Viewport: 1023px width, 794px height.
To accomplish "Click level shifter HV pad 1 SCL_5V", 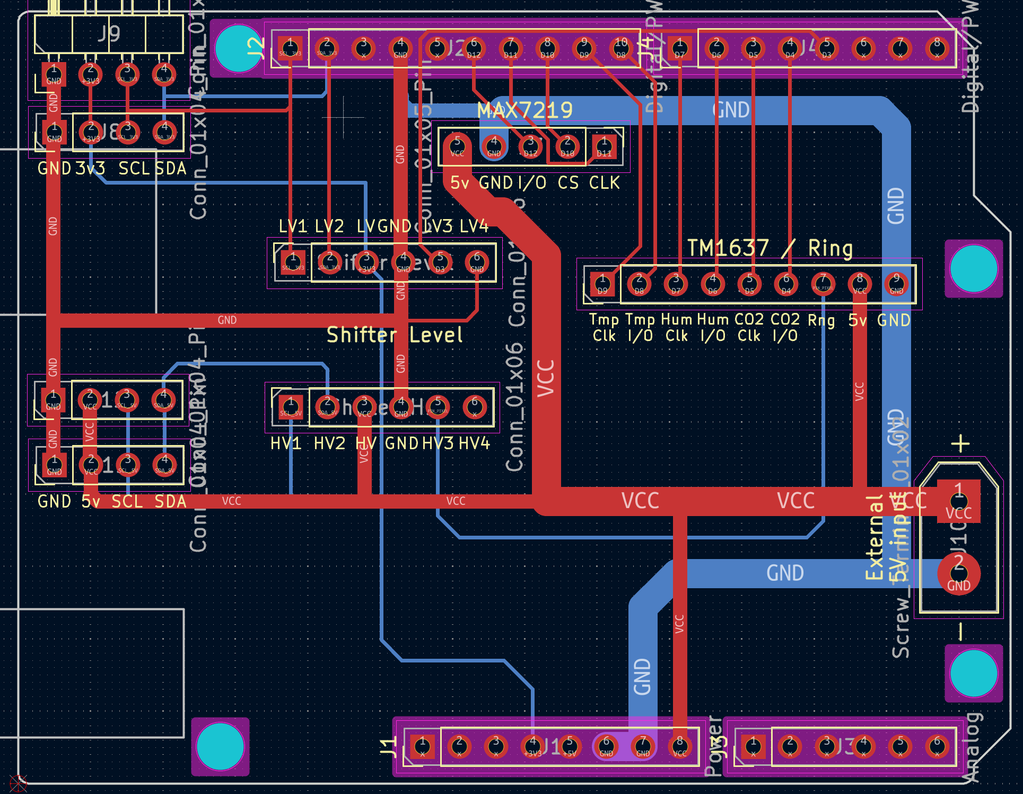I will click(291, 407).
